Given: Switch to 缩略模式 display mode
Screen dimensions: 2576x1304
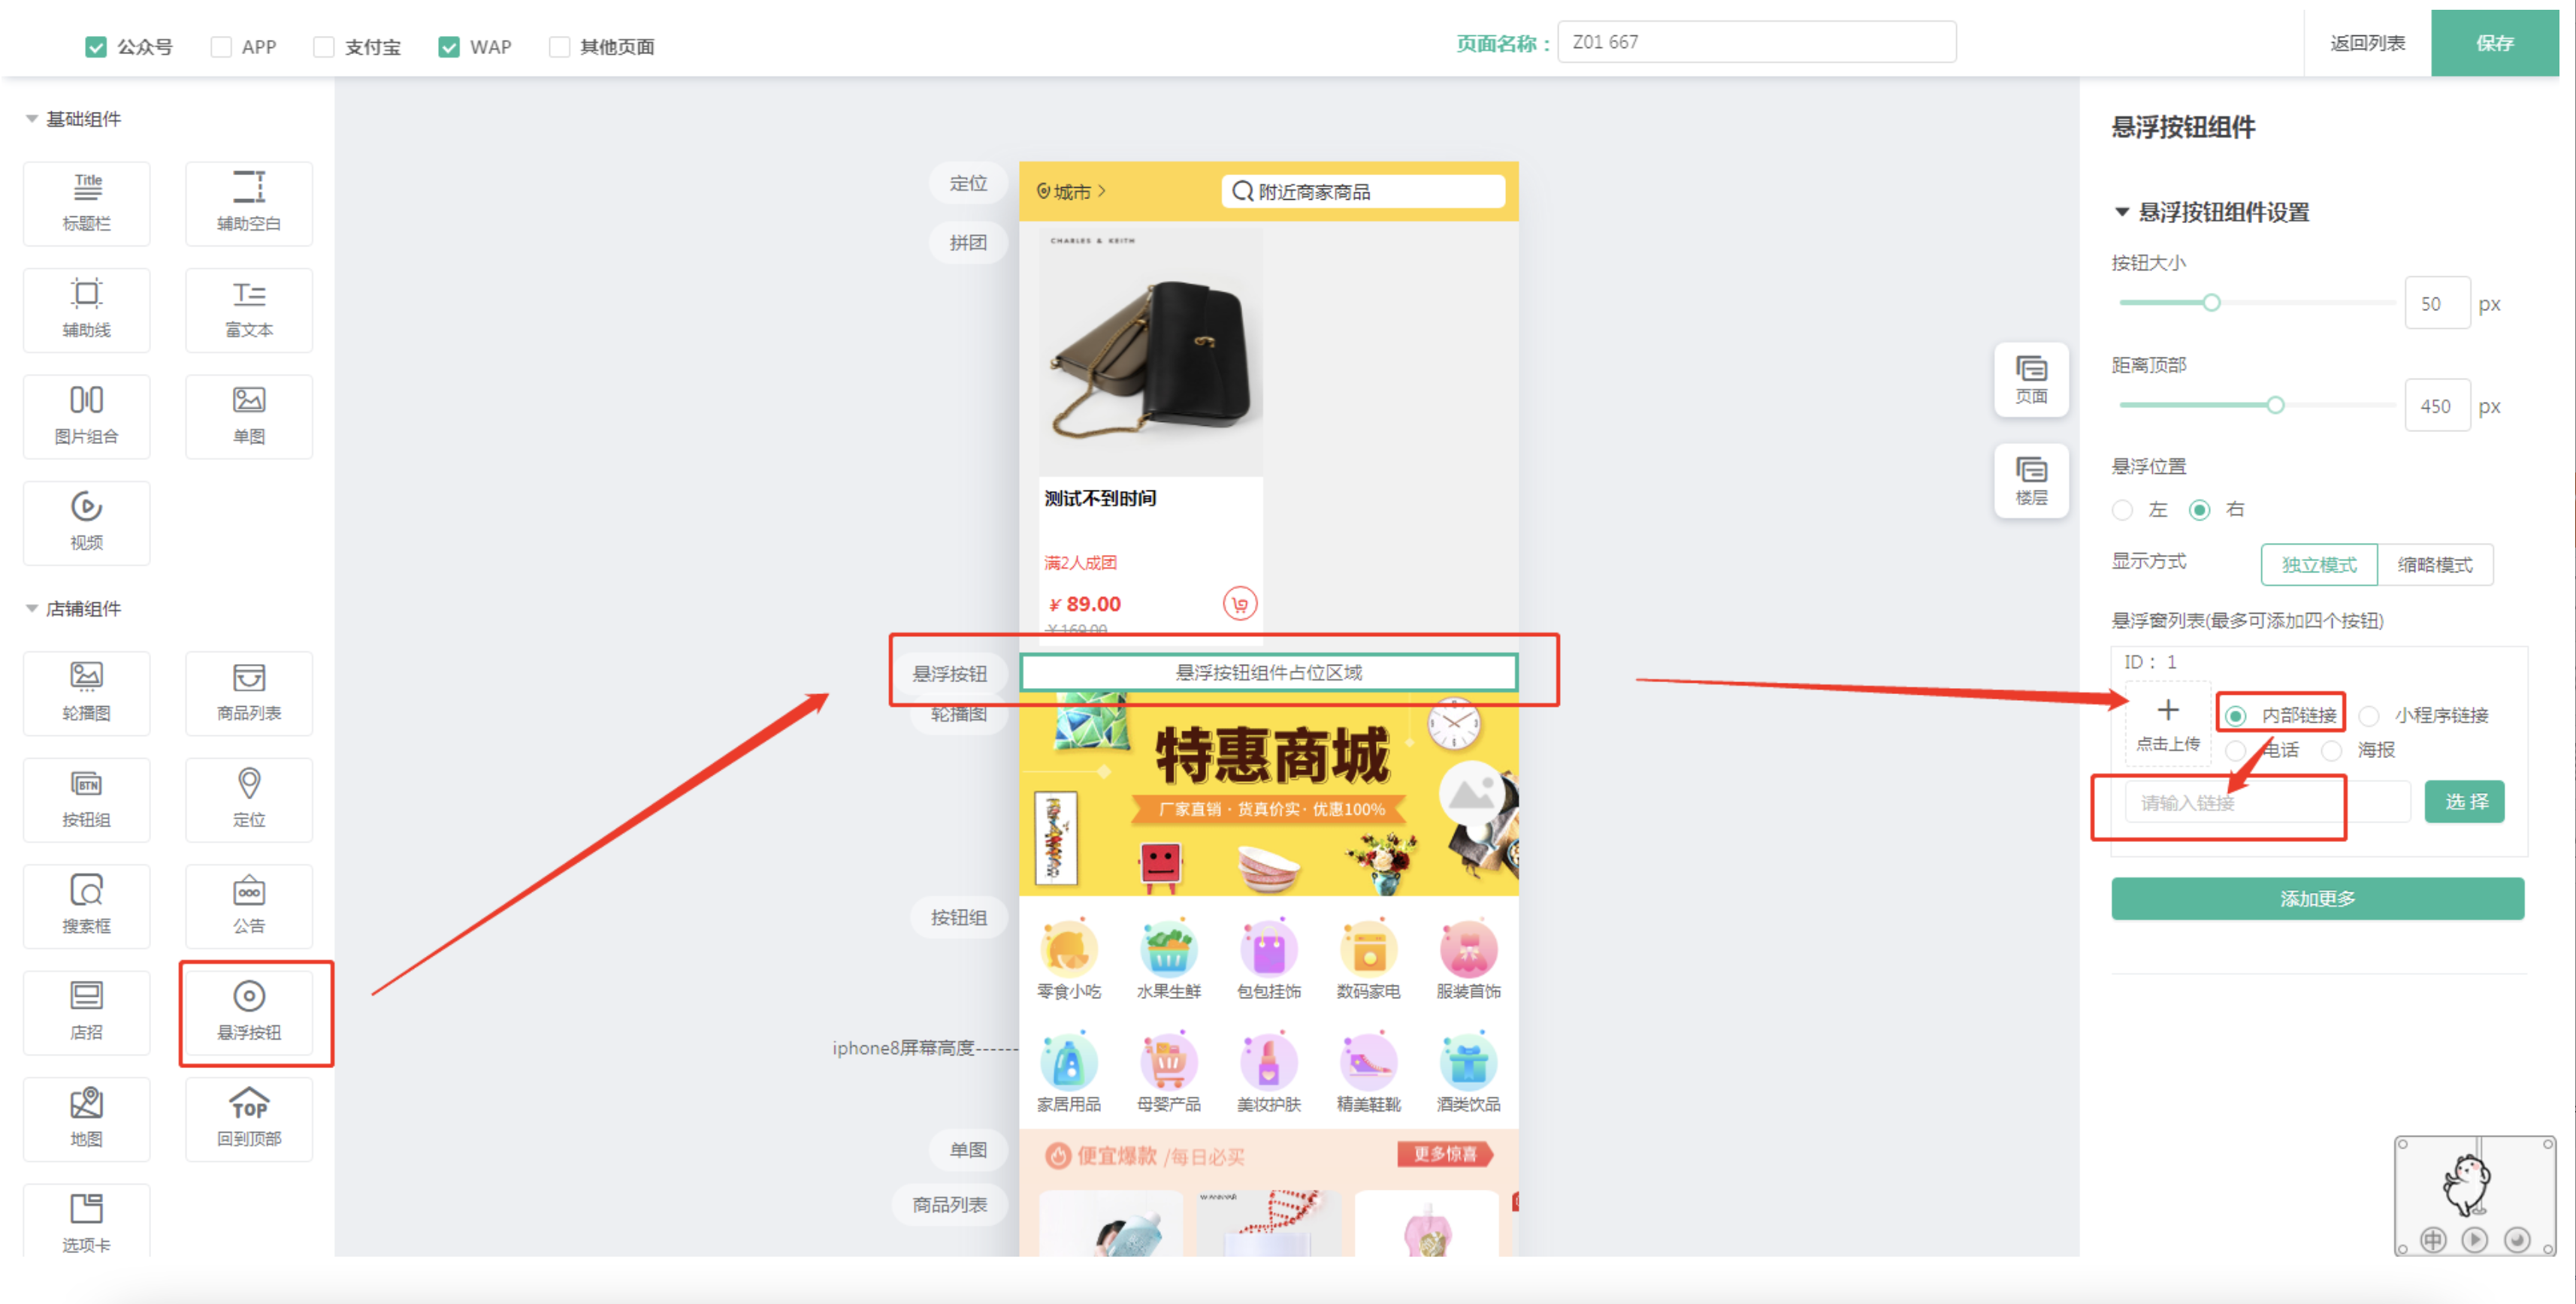Looking at the screenshot, I should pyautogui.click(x=2434, y=565).
